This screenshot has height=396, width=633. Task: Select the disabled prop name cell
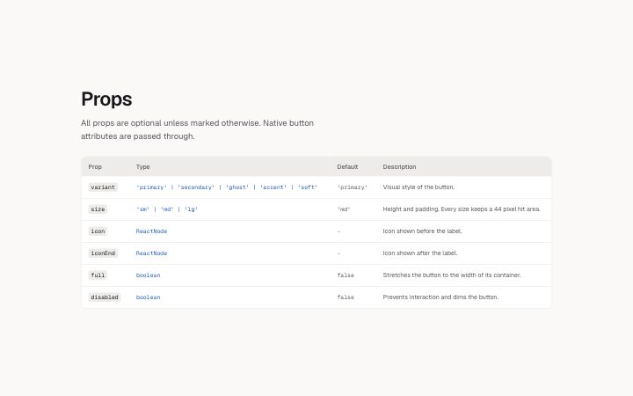pyautogui.click(x=105, y=297)
